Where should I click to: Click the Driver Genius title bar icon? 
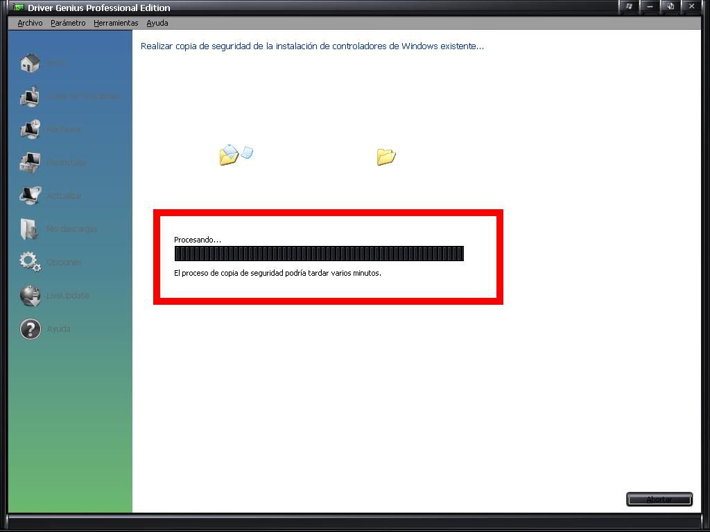(x=19, y=7)
